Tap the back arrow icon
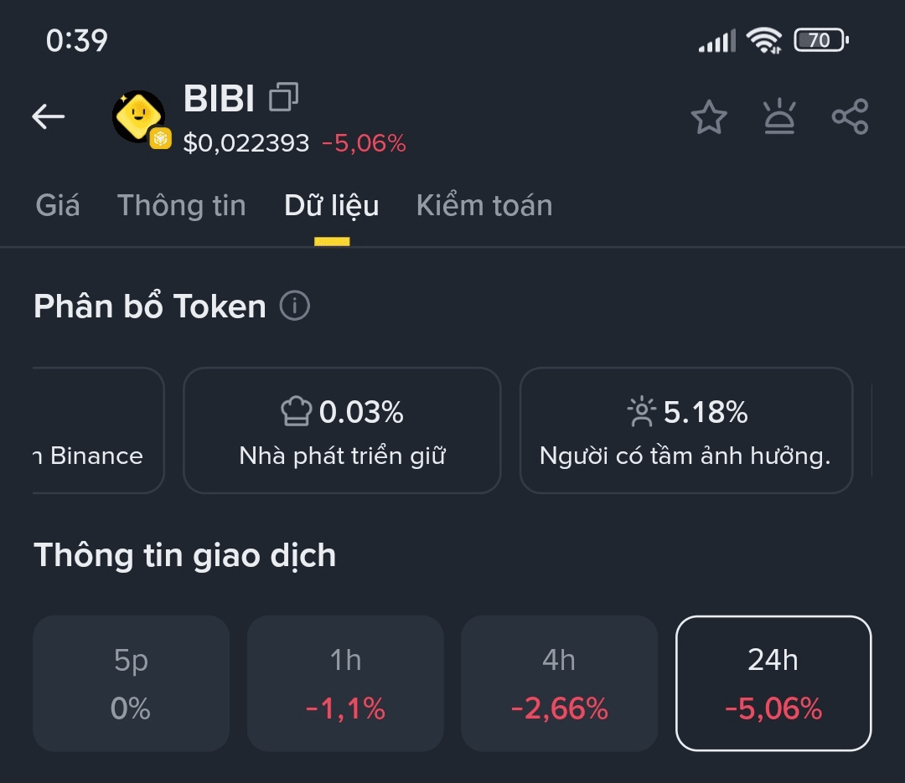Image resolution: width=905 pixels, height=783 pixels. 49,116
